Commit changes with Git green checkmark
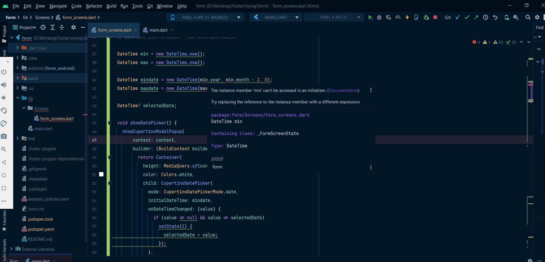Image resolution: width=545 pixels, height=262 pixels. [467, 18]
